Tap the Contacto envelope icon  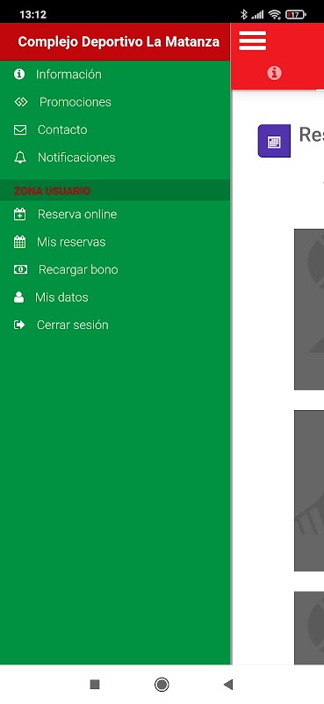tap(20, 129)
